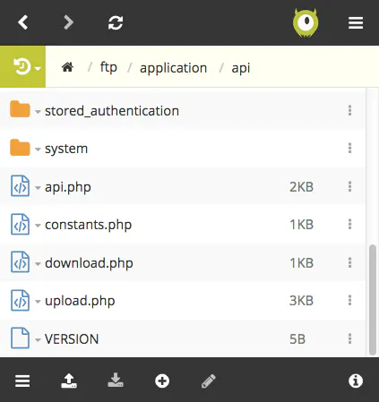379x402 pixels.
Task: Click the api.php code file icon
Action: tap(20, 186)
